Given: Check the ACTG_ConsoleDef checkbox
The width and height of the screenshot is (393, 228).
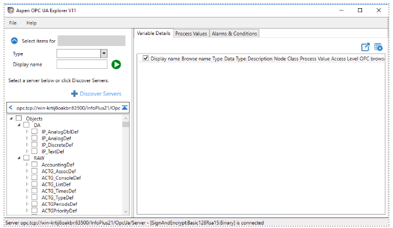Looking at the screenshot, I should [34, 177].
